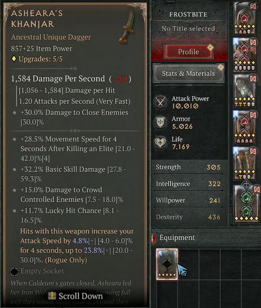Select the pants slot with red gems
261x308 pixels.
coord(245,127)
